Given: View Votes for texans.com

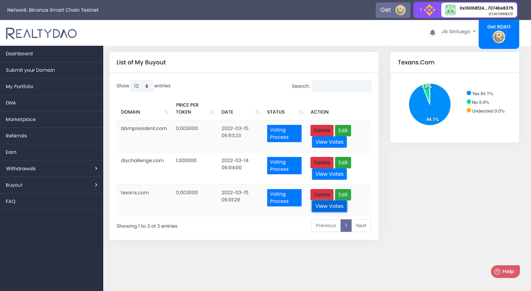Looking at the screenshot, I should coord(329,206).
